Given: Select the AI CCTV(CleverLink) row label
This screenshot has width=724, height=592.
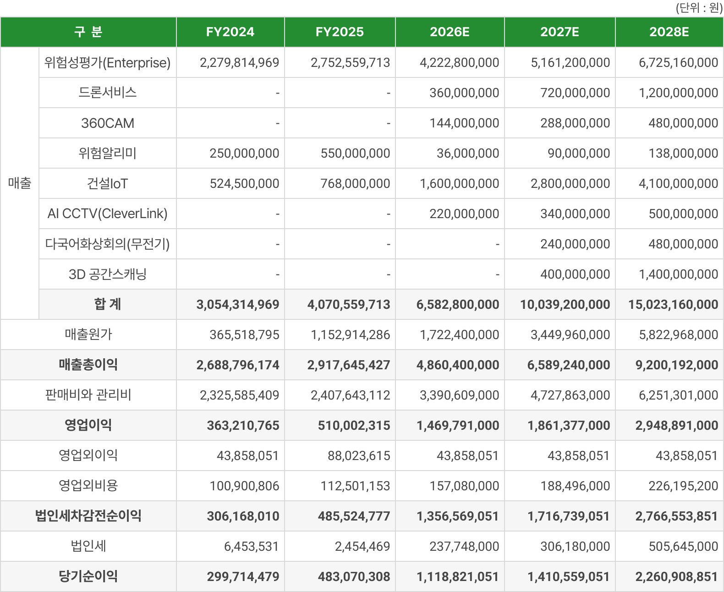Looking at the screenshot, I should click(108, 214).
